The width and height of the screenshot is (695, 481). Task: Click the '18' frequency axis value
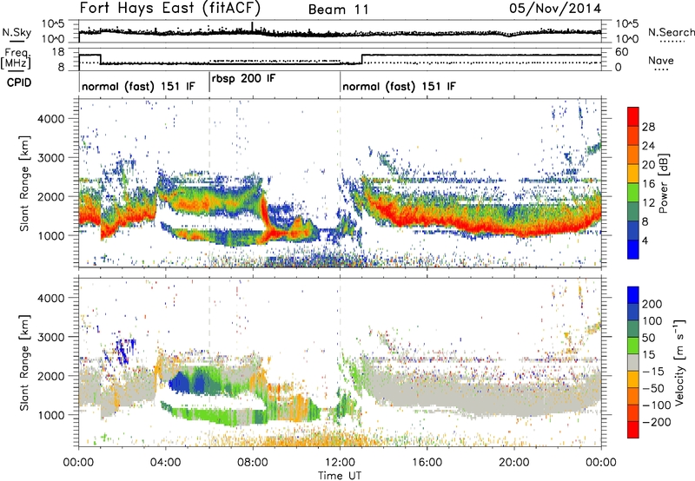point(57,52)
